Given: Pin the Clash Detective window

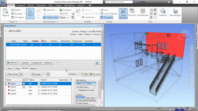Looking at the screenshot, I should [99, 26].
